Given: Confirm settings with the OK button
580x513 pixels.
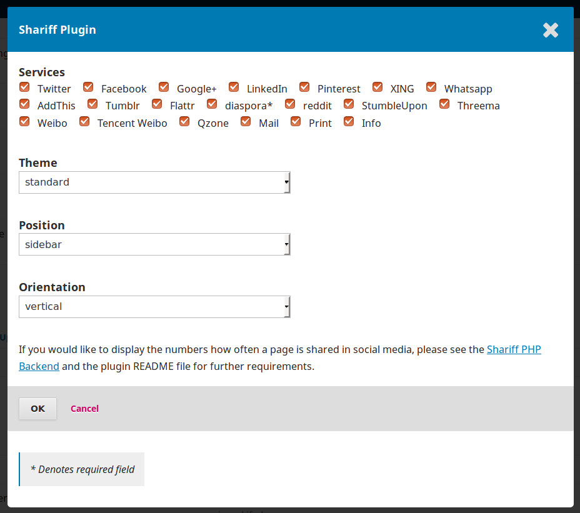Looking at the screenshot, I should point(37,409).
